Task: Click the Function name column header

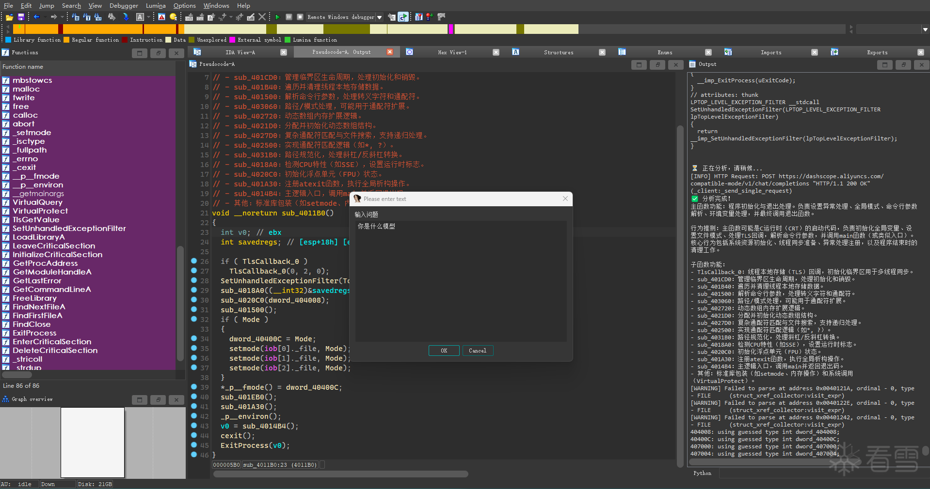Action: coord(88,67)
